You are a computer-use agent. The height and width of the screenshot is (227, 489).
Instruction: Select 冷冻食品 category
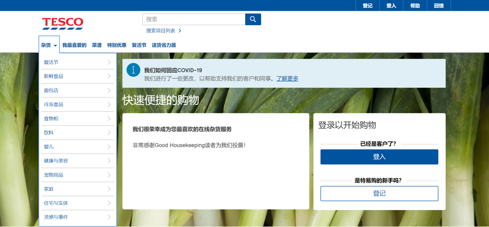53,105
